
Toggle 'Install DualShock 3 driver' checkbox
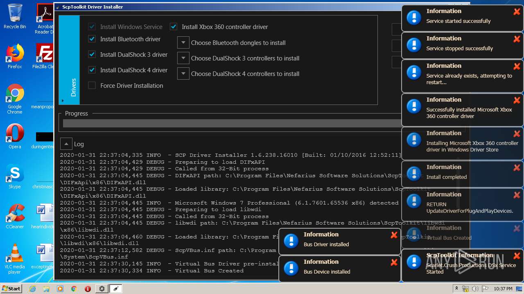click(x=92, y=54)
